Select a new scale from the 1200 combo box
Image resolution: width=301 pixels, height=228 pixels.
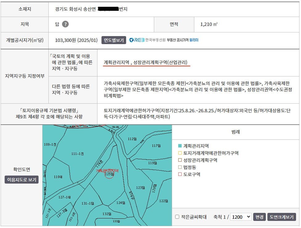click(241, 217)
